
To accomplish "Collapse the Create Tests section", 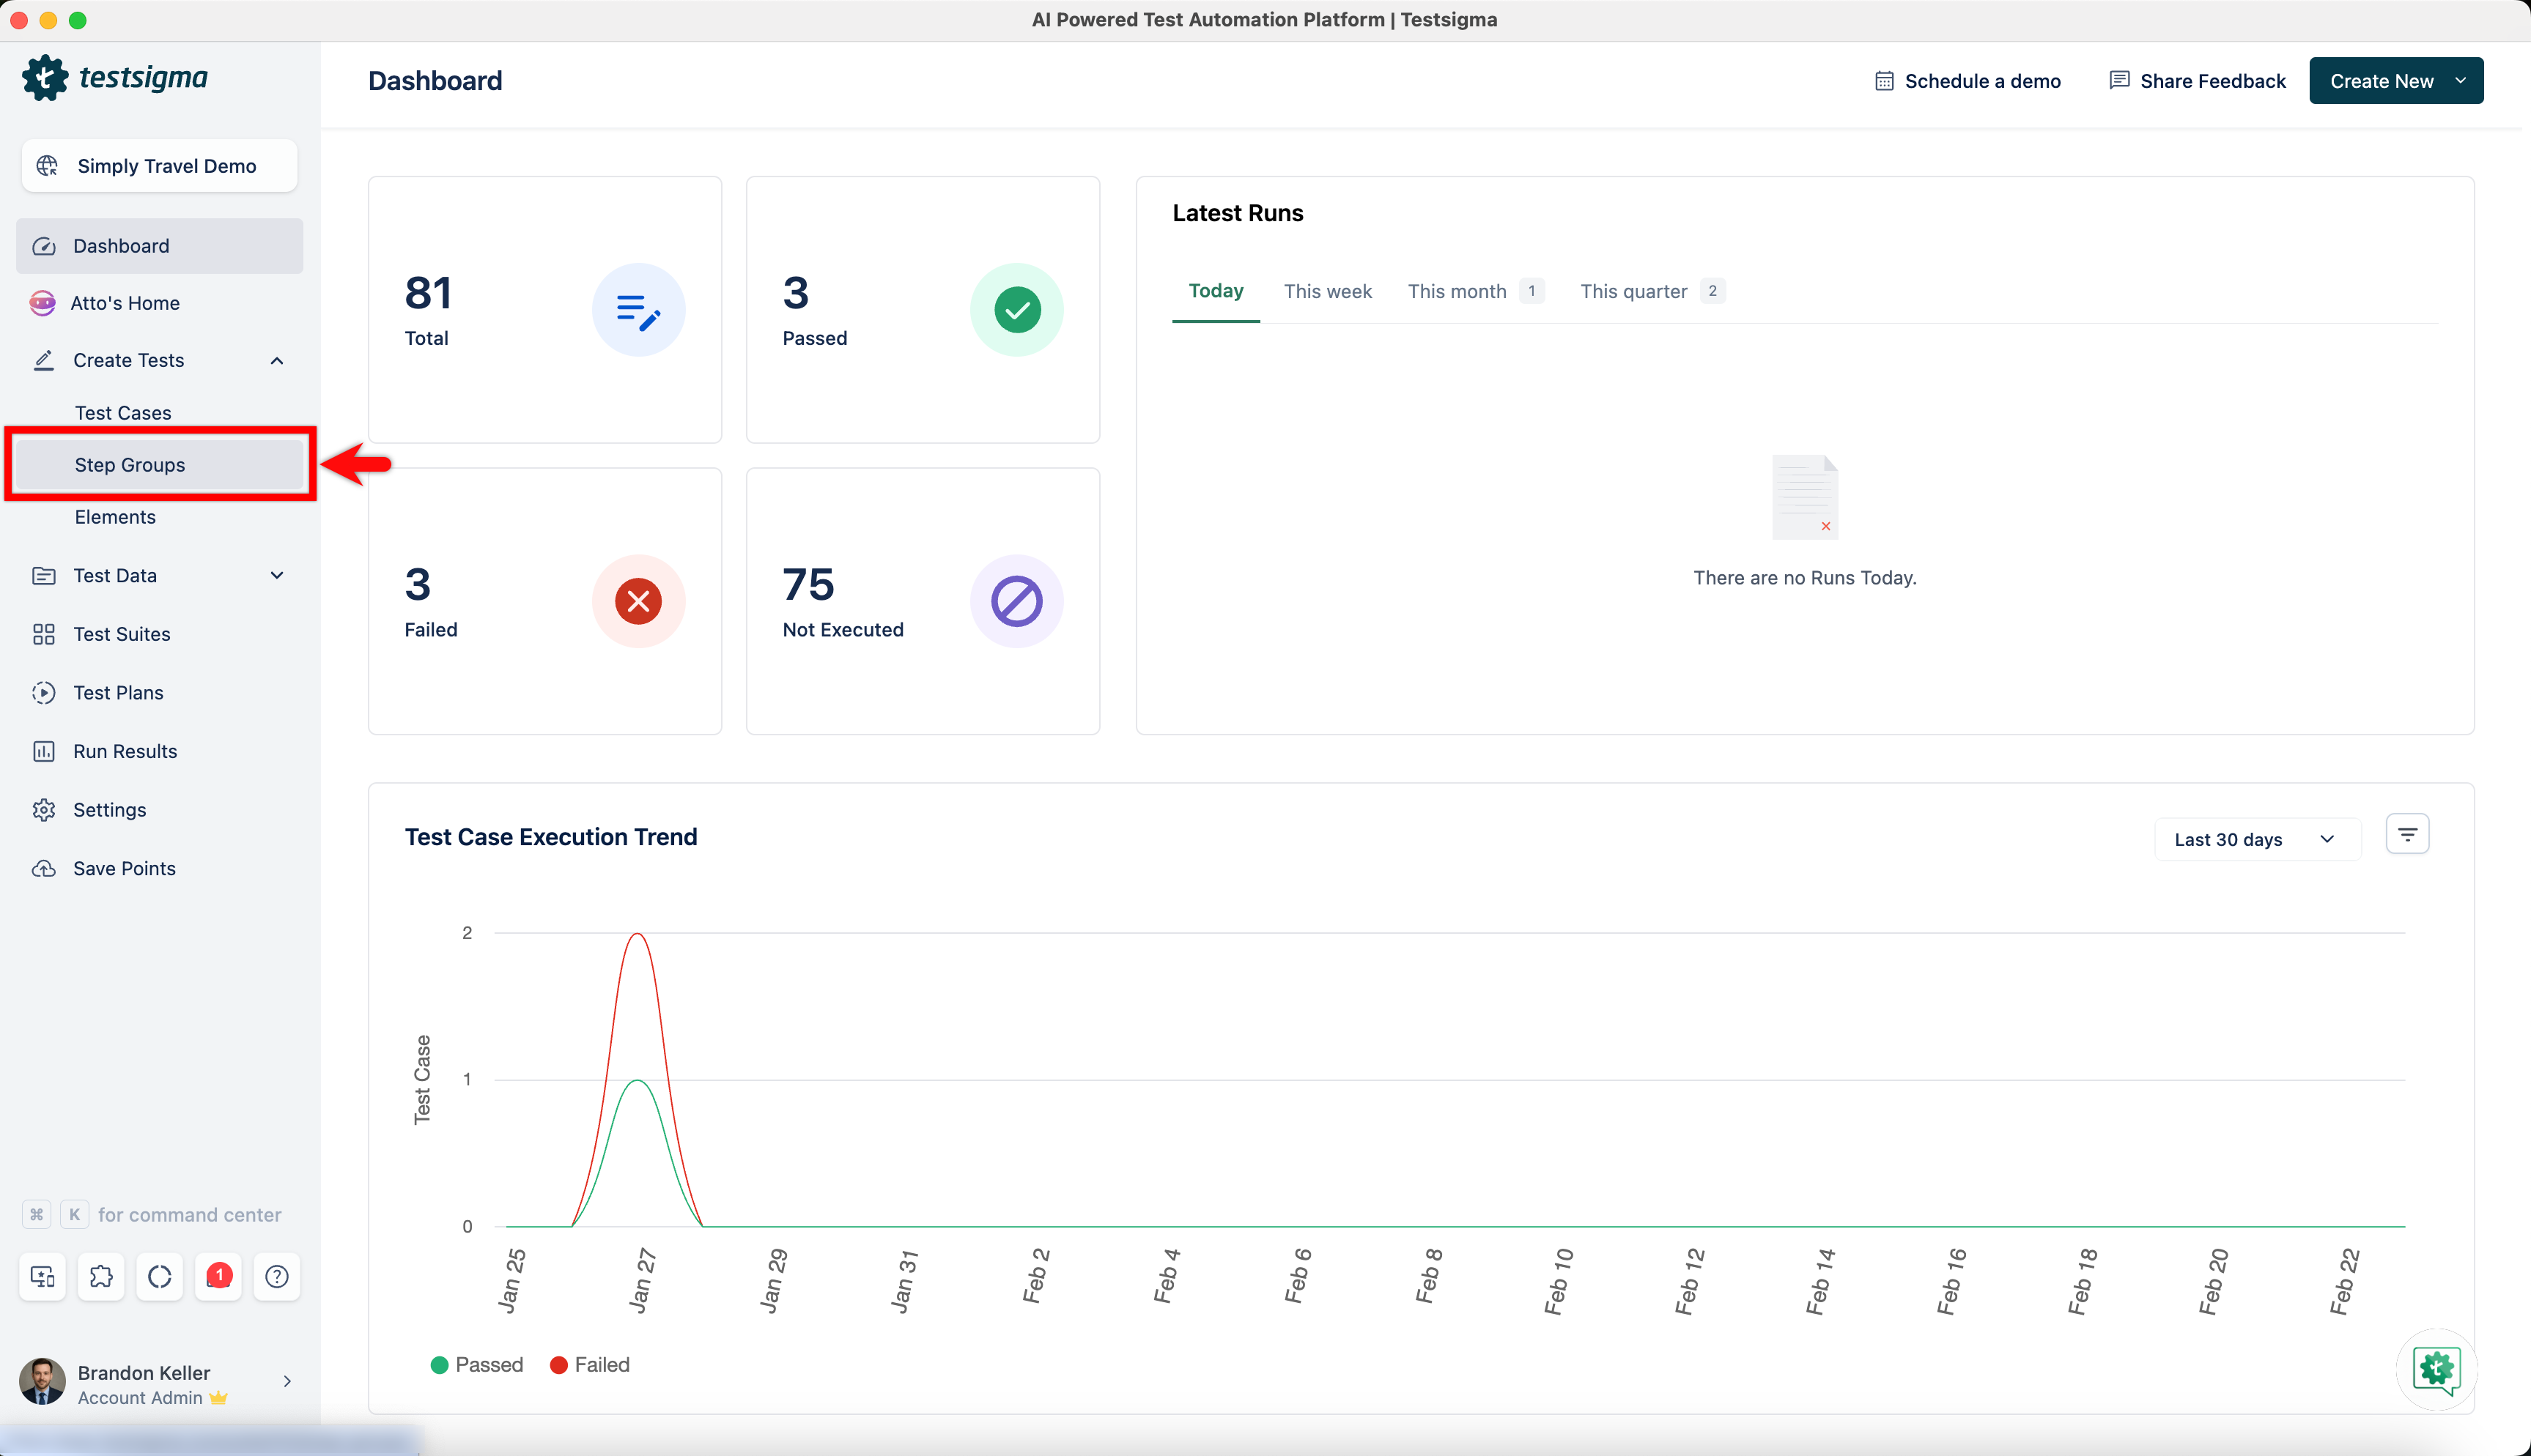I will 277,360.
